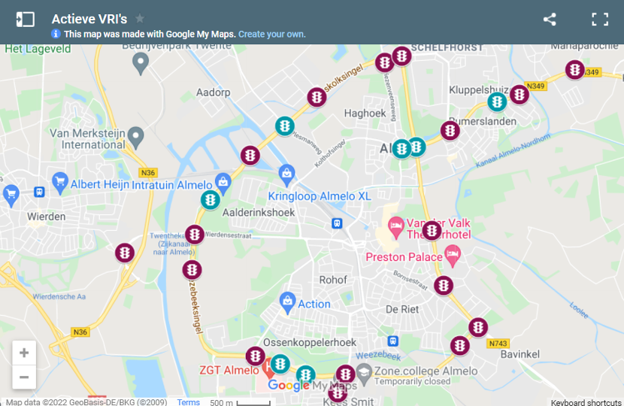Click traffic light marker on Van der Valk hotel
624x406 pixels.
point(432,231)
